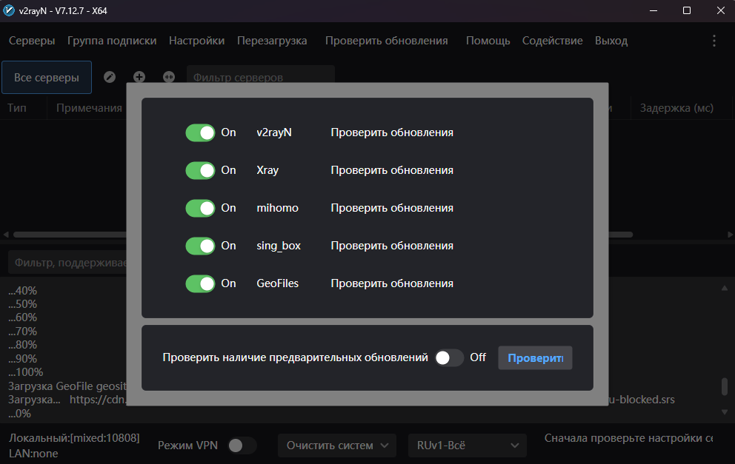
Task: Click the LAN:none status text
Action: (x=33, y=453)
